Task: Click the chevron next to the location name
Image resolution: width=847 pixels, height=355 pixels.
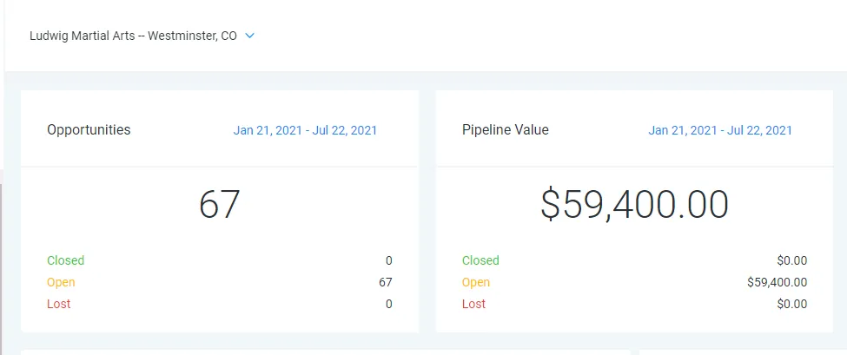Action: (x=249, y=36)
